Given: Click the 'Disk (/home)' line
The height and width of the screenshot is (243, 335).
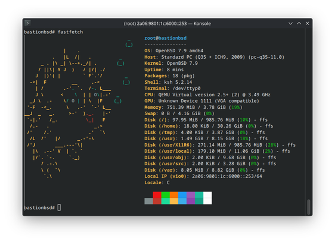Looking at the screenshot, I should [x=209, y=126].
